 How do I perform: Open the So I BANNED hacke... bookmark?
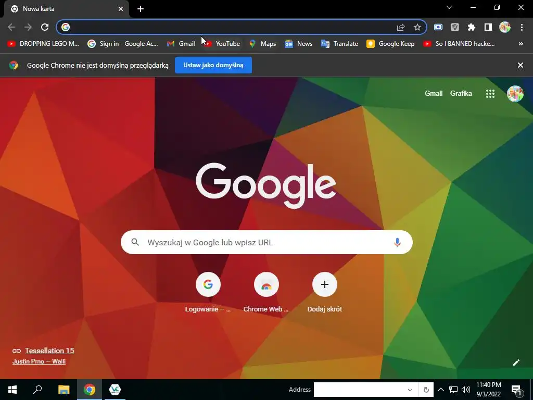(x=459, y=44)
